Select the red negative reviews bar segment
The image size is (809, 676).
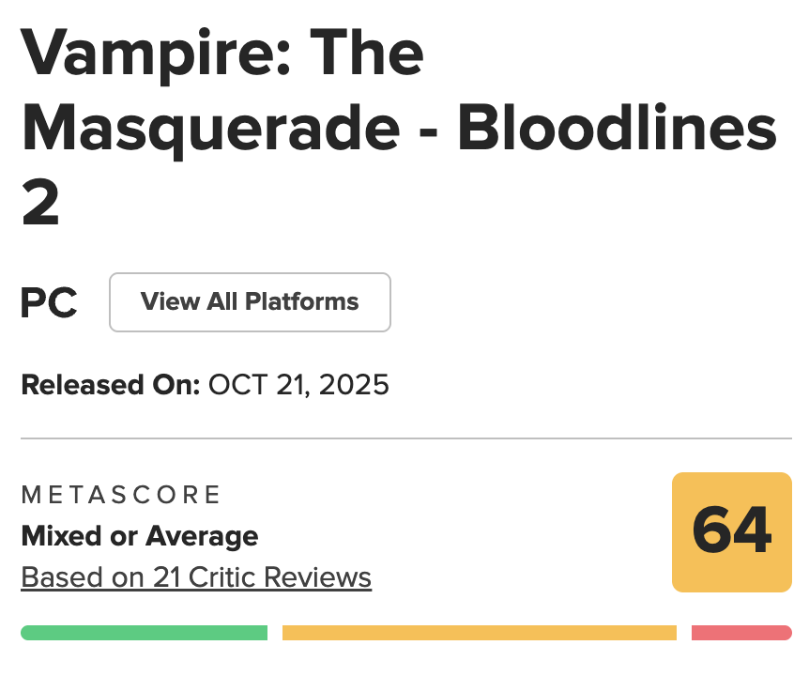pos(741,633)
